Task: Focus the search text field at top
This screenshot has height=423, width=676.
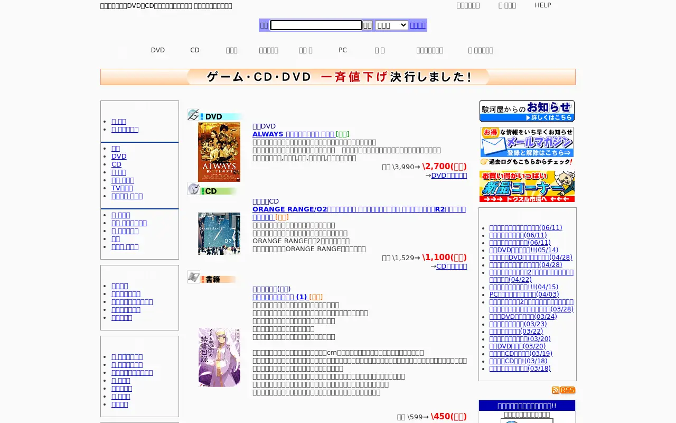Action: click(x=316, y=25)
